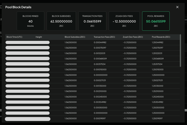Click pool reward 1.25050000
Screen dimensions: 187x125
click(x=158, y=108)
